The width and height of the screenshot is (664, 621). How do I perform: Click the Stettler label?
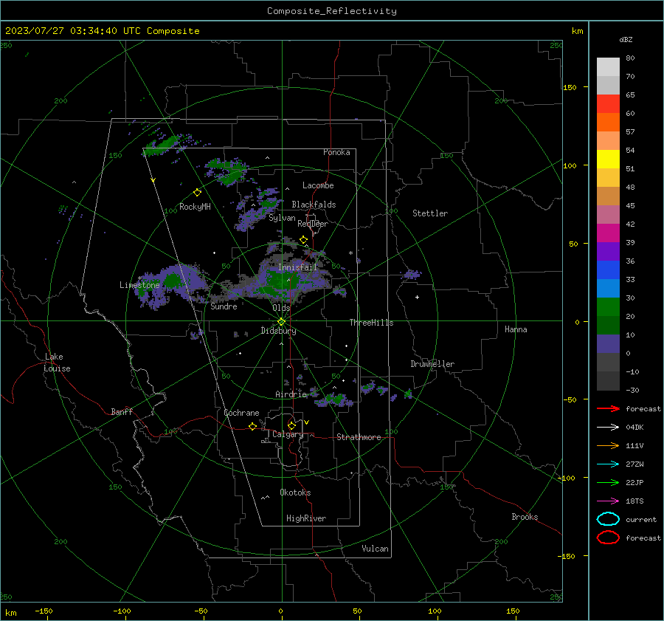[430, 213]
